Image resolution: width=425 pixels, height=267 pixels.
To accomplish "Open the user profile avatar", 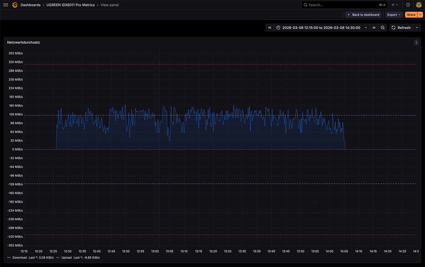I will 418,5.
